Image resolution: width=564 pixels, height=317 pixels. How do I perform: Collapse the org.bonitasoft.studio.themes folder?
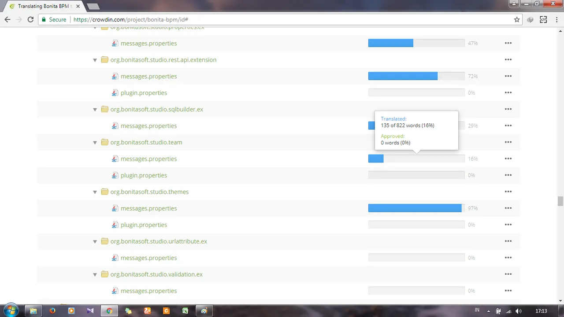[x=95, y=192]
